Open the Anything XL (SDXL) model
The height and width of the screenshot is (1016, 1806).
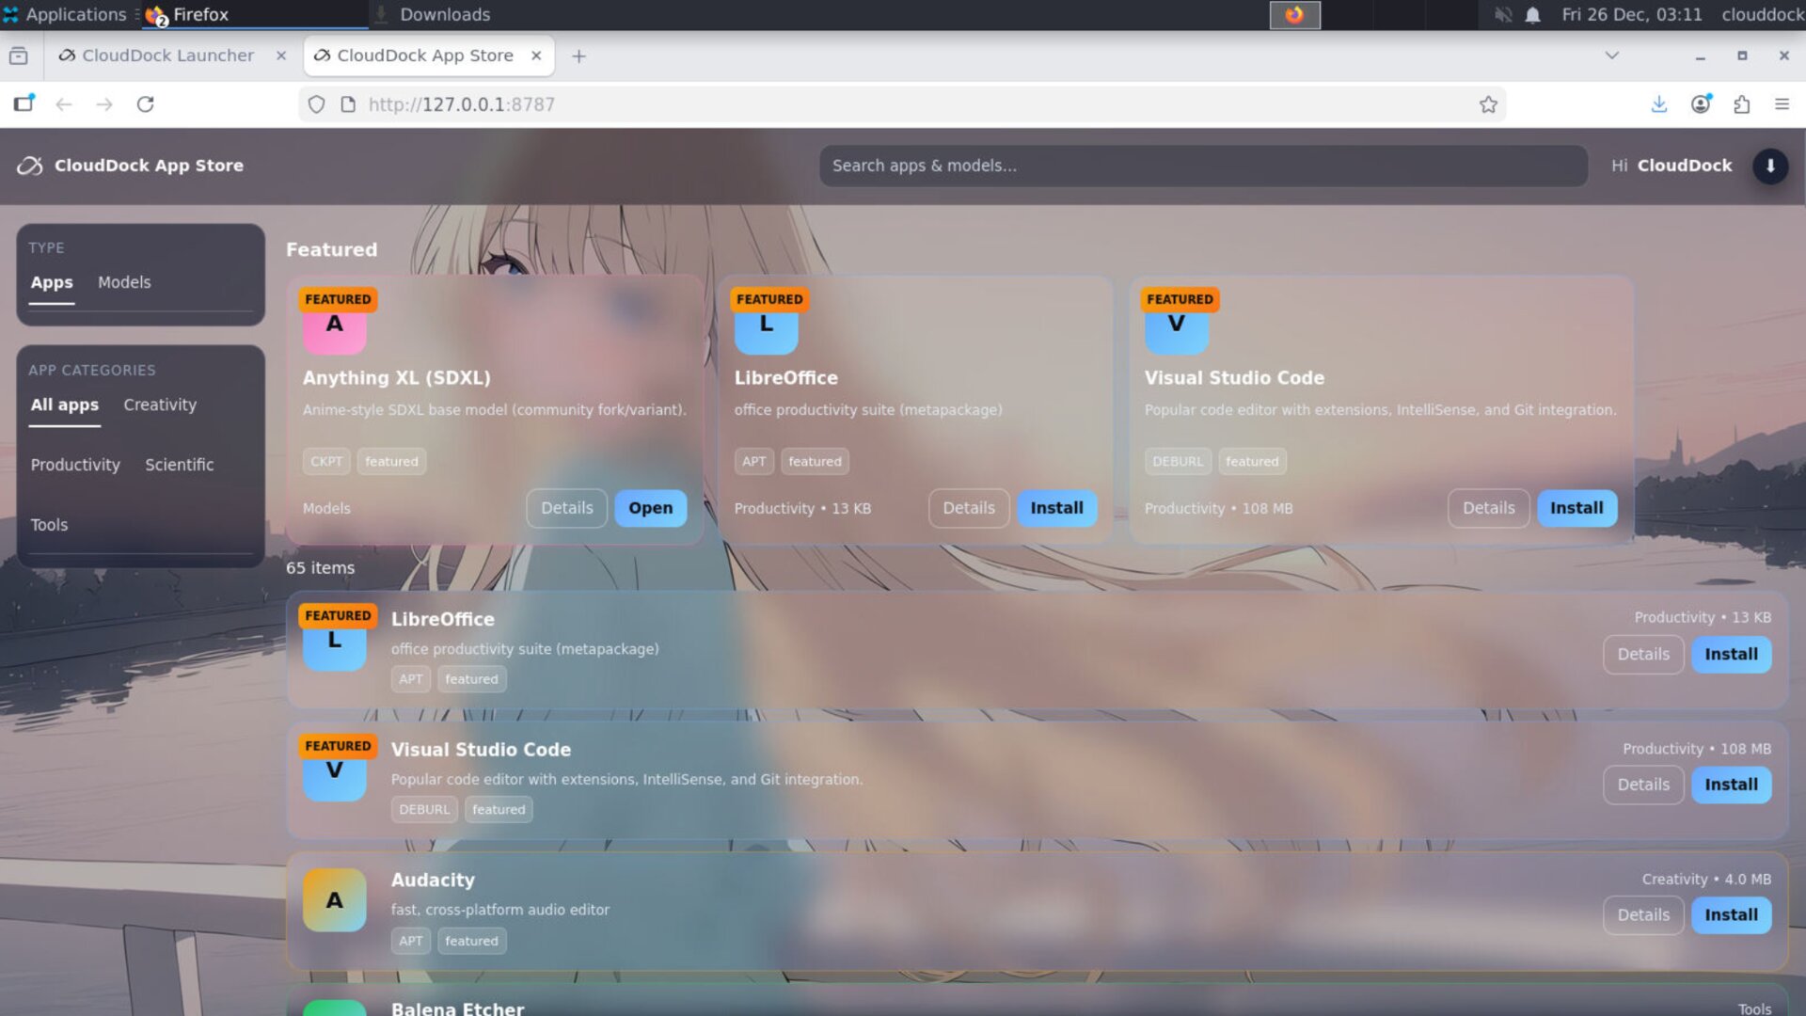tap(650, 508)
